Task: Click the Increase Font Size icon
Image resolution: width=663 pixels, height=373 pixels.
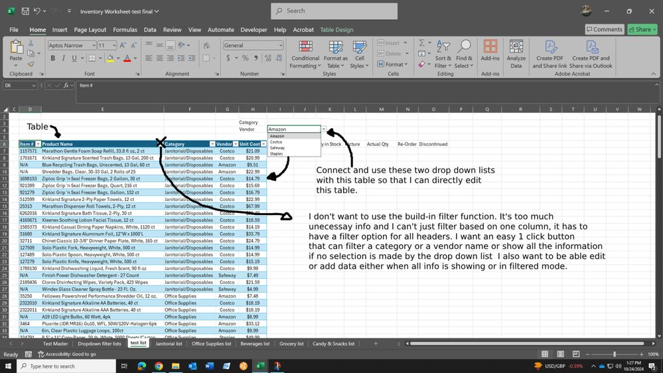Action: (x=123, y=45)
